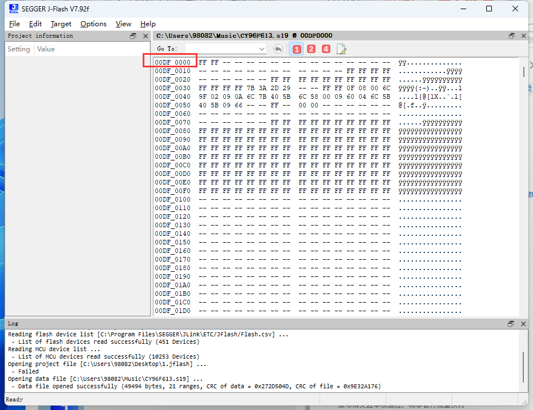Select address 00DF_01D0 row label
Screen dimensions: 533x410
tap(173, 311)
